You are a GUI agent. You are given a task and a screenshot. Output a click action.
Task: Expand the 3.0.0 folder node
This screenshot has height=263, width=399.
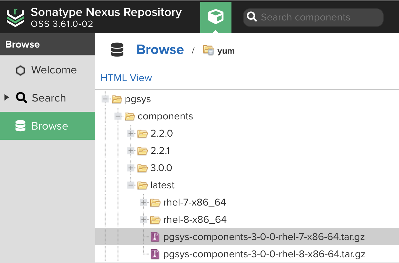(131, 168)
